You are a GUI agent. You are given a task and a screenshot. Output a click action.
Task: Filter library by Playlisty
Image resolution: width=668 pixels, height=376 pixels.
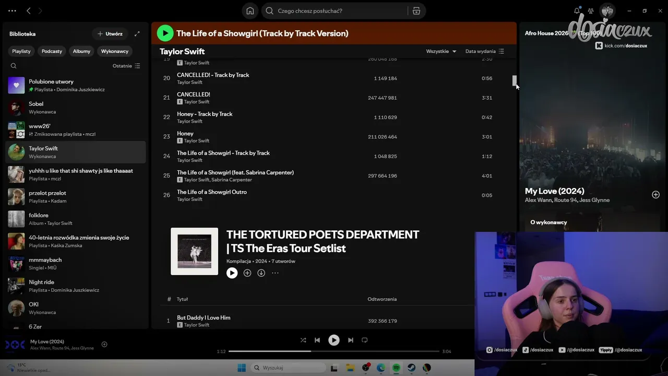pos(21,51)
